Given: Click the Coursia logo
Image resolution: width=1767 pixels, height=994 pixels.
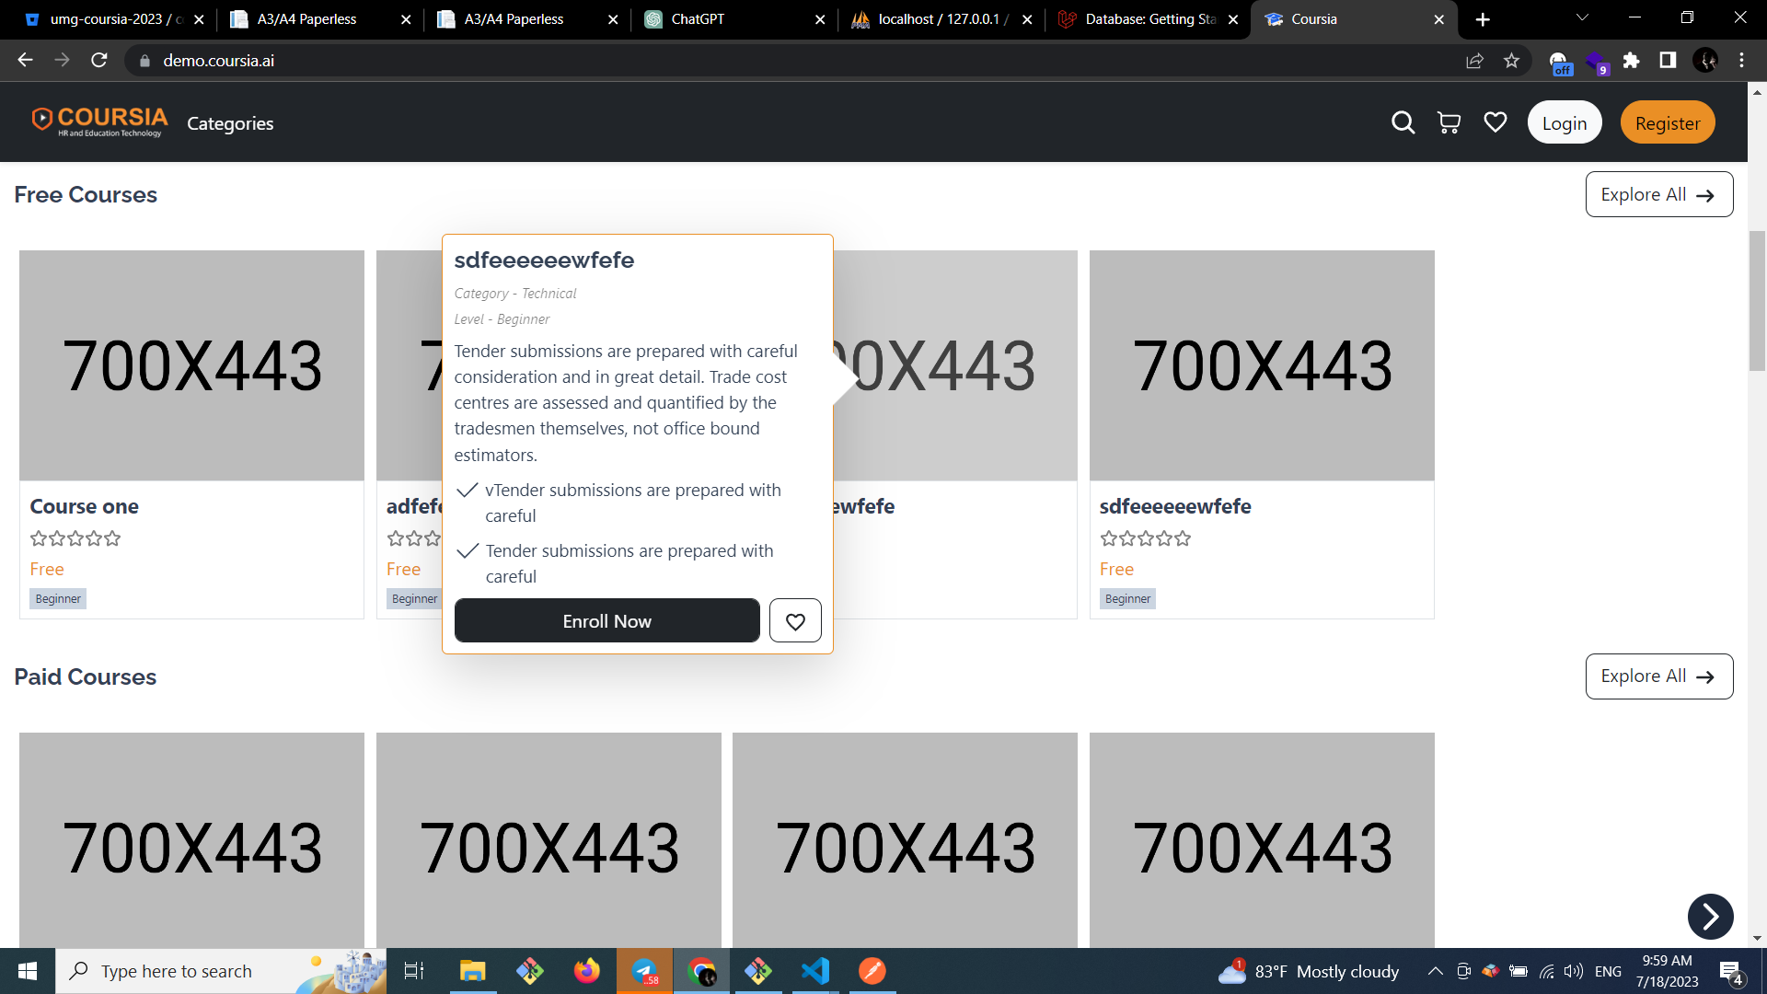Looking at the screenshot, I should point(99,121).
